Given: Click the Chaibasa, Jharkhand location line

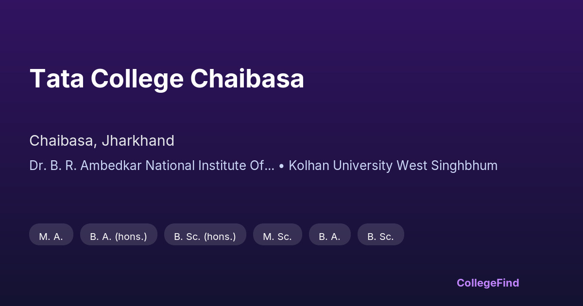Looking at the screenshot, I should [x=102, y=141].
